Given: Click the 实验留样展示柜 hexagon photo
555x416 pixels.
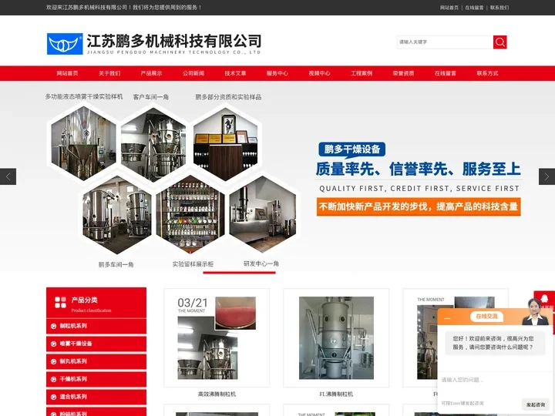Looking at the screenshot, I should click(190, 214).
